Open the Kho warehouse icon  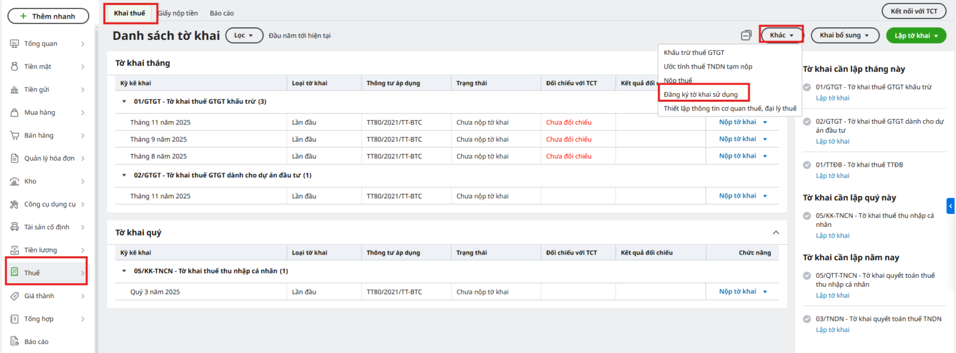14,182
